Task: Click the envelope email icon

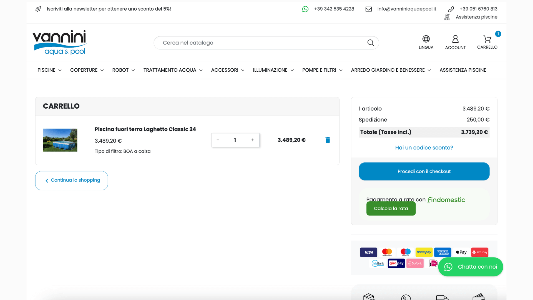Action: coord(369,9)
